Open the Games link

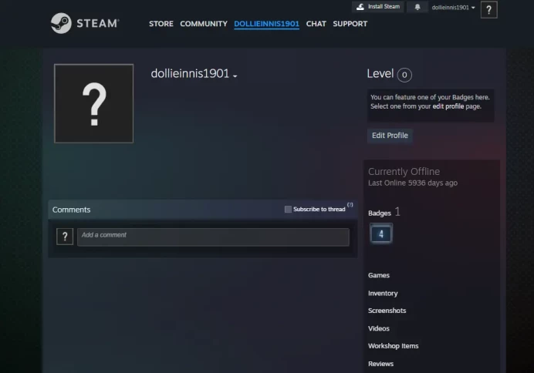[x=379, y=275]
